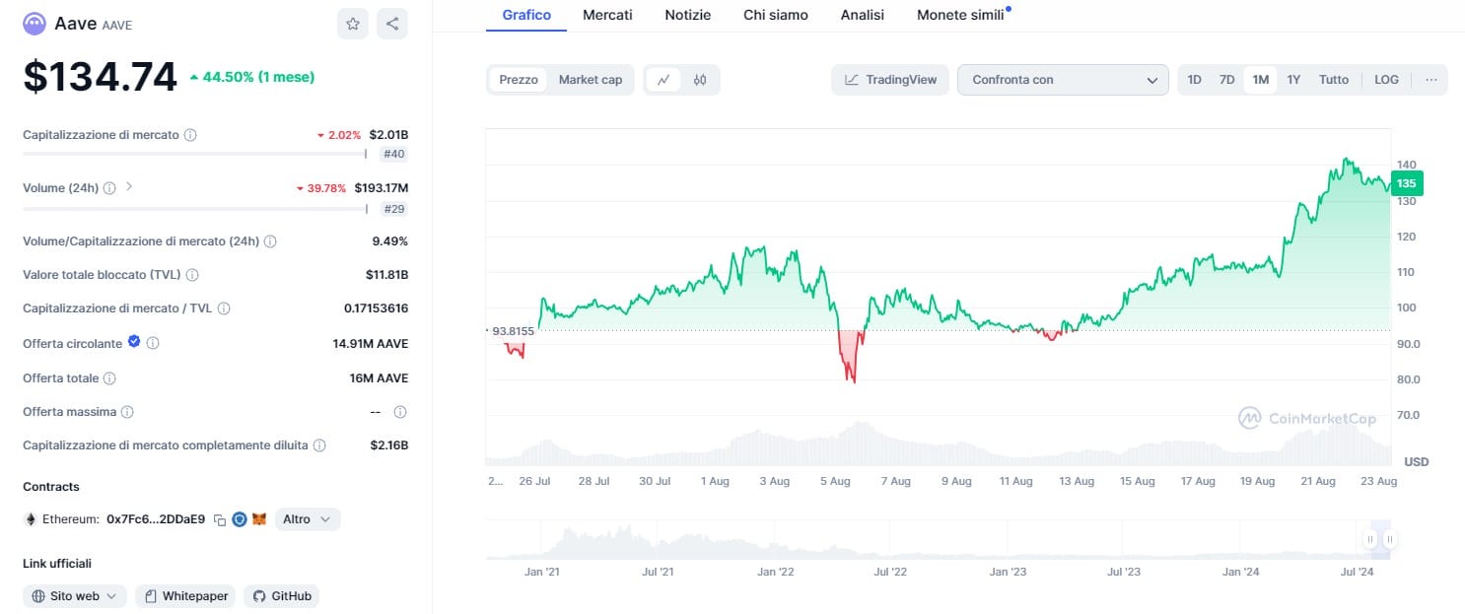This screenshot has width=1465, height=614.
Task: Expand the 'Altro' contracts dropdown
Action: pos(309,519)
